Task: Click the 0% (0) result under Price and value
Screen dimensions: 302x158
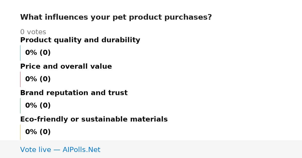Action: point(38,79)
